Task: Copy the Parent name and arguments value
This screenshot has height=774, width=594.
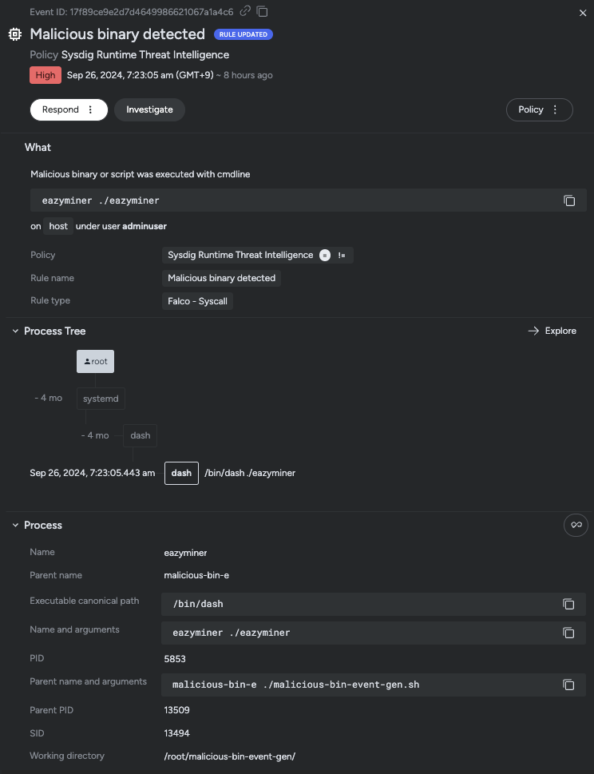Action: point(568,685)
